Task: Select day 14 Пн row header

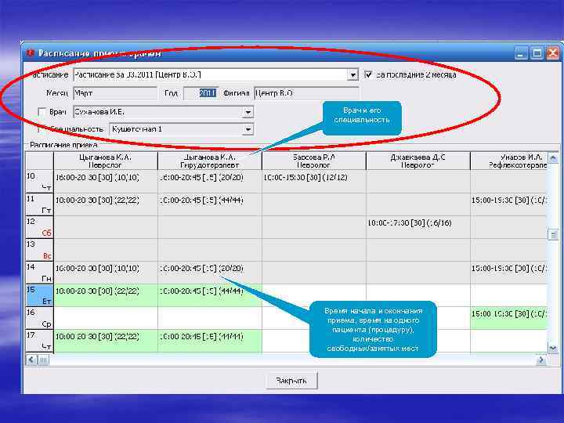Action: [x=40, y=273]
